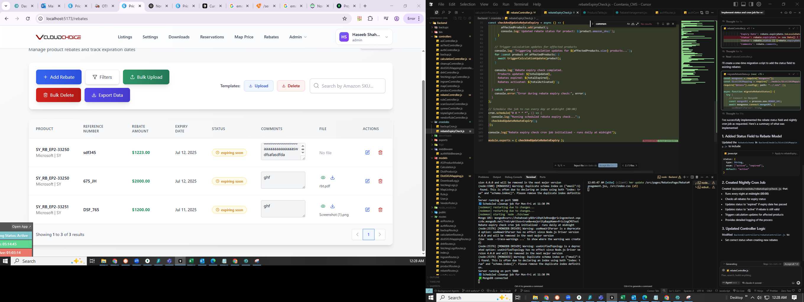Close the find widget in editor
The height and width of the screenshot is (302, 804).
(x=673, y=24)
